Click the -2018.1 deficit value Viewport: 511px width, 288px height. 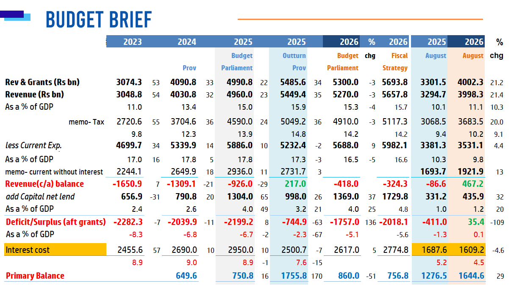point(394,222)
